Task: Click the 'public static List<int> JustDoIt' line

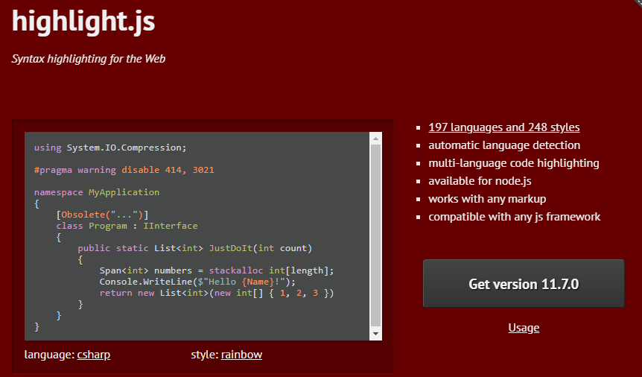Action: click(x=195, y=248)
